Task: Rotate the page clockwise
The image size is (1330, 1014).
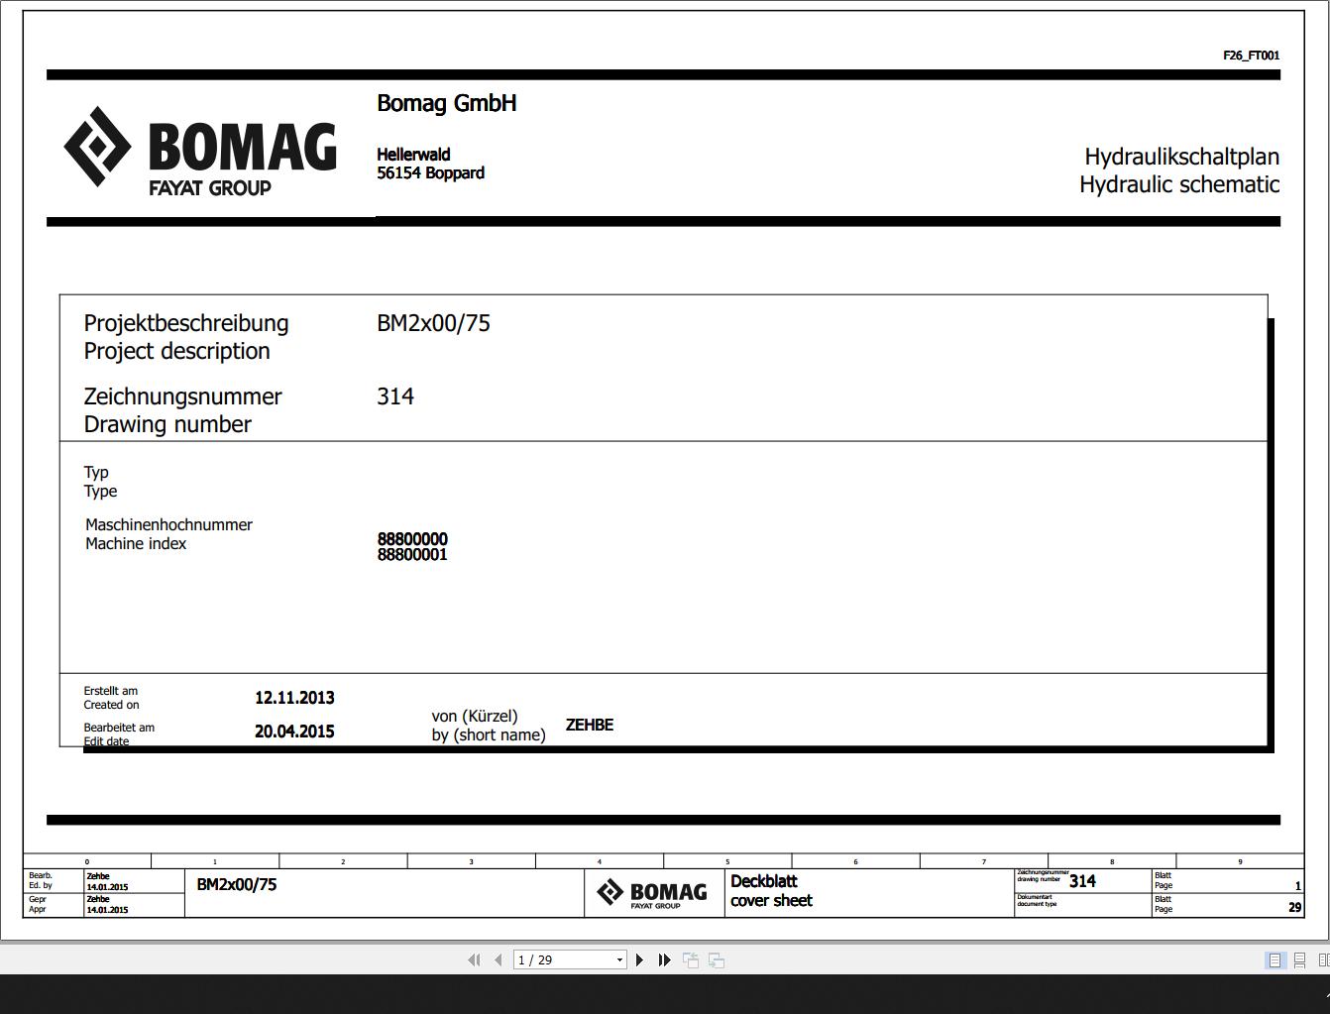Action: (x=715, y=959)
